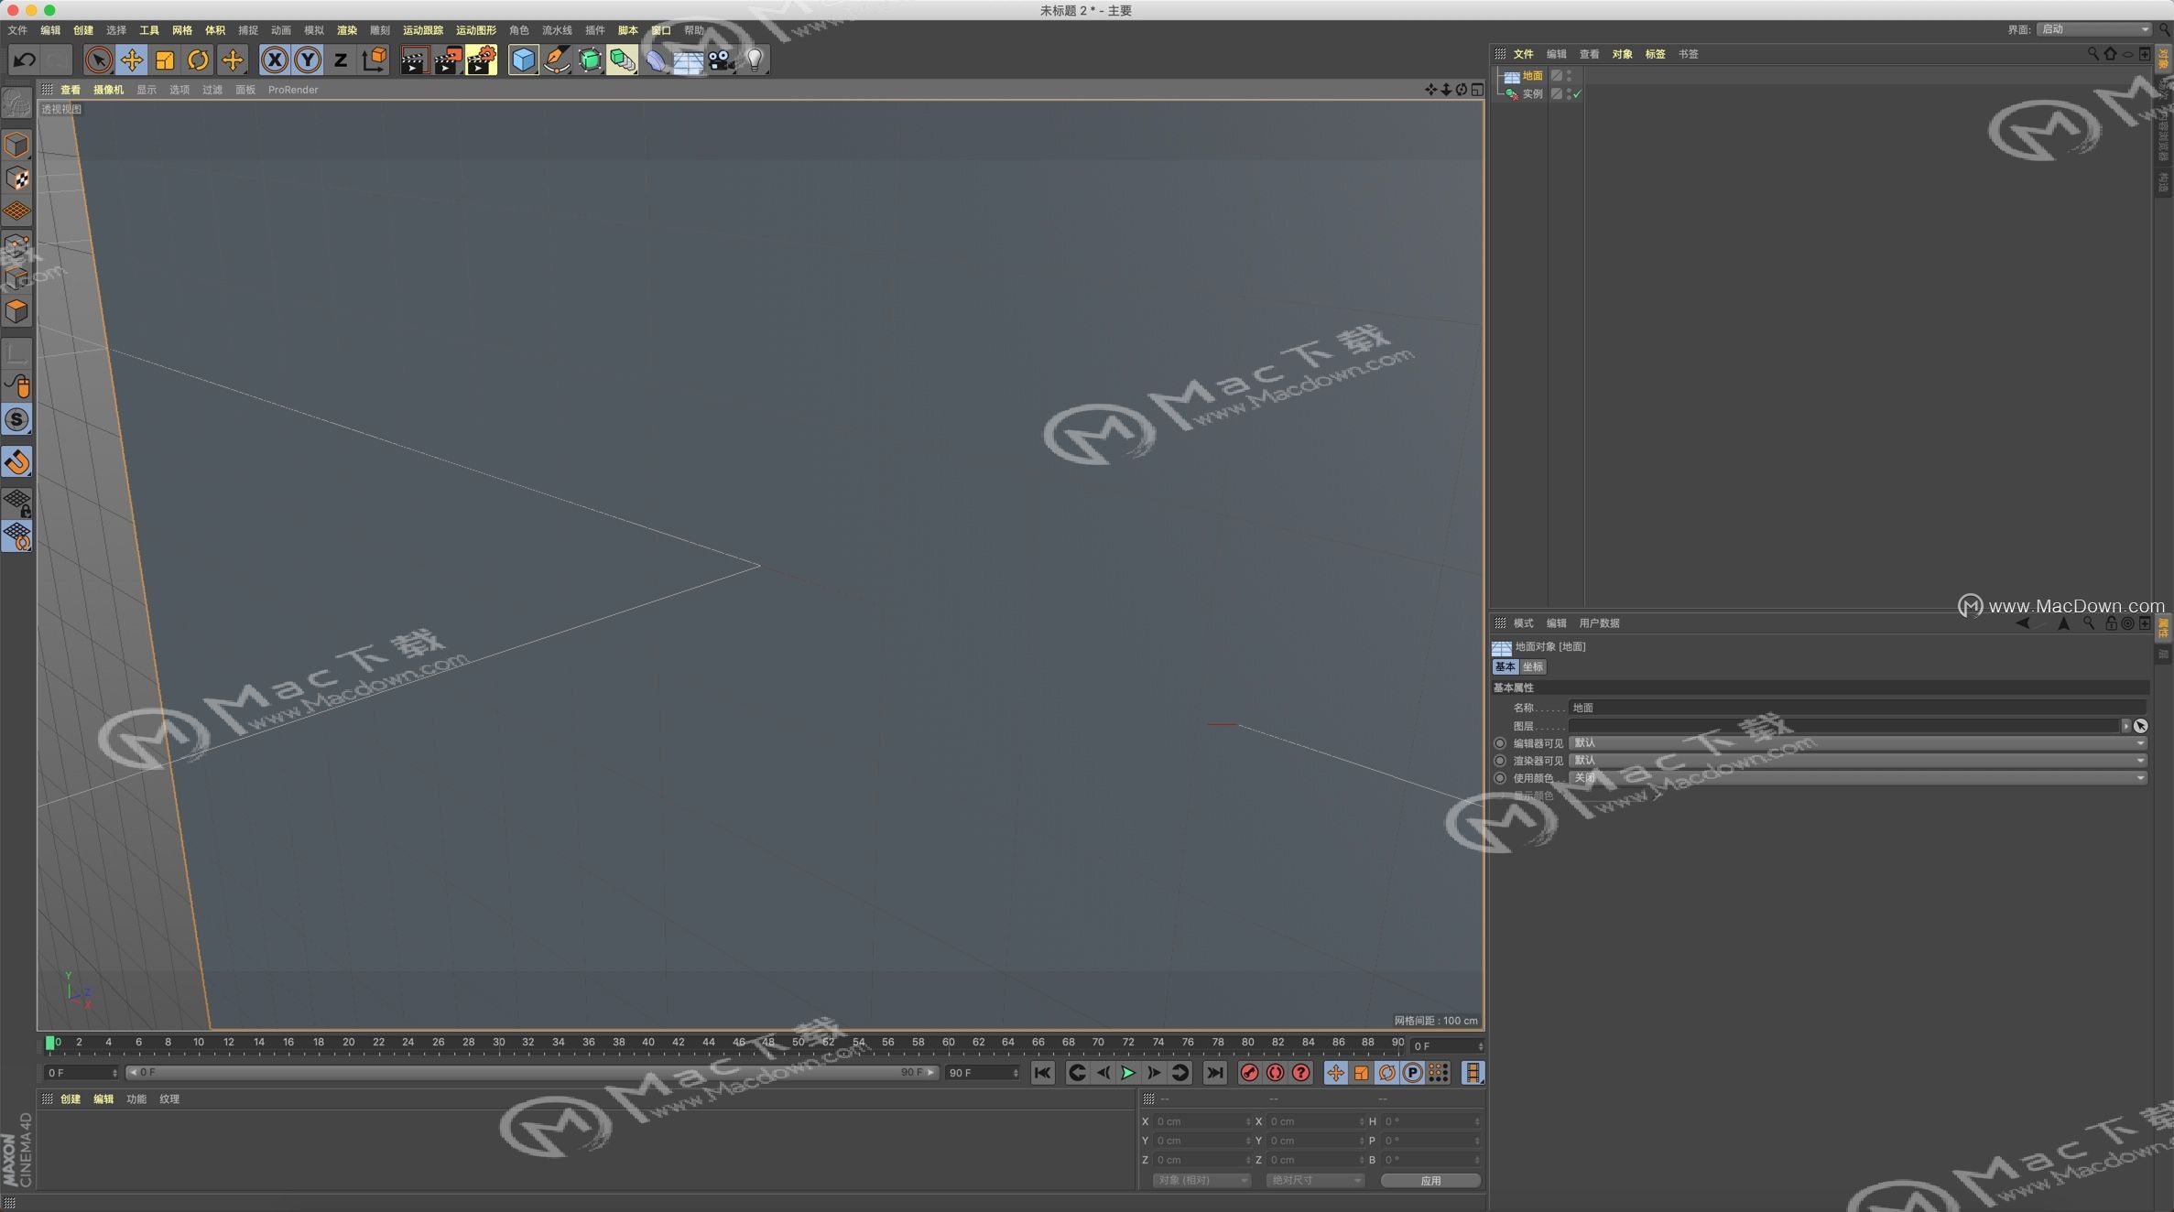Switch to Texture mode checkered cube icon
The width and height of the screenshot is (2174, 1212).
pyautogui.click(x=16, y=179)
